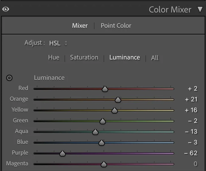Click the Luminance section heading above sliders
The width and height of the screenshot is (206, 171).
49,78
